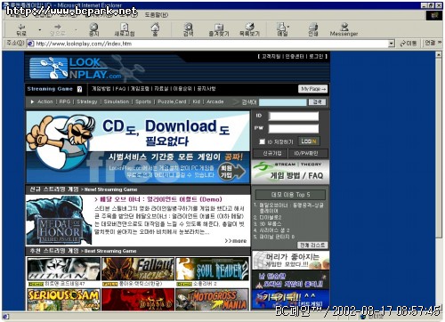Click the 신규가입 sign-up button

click(271, 153)
